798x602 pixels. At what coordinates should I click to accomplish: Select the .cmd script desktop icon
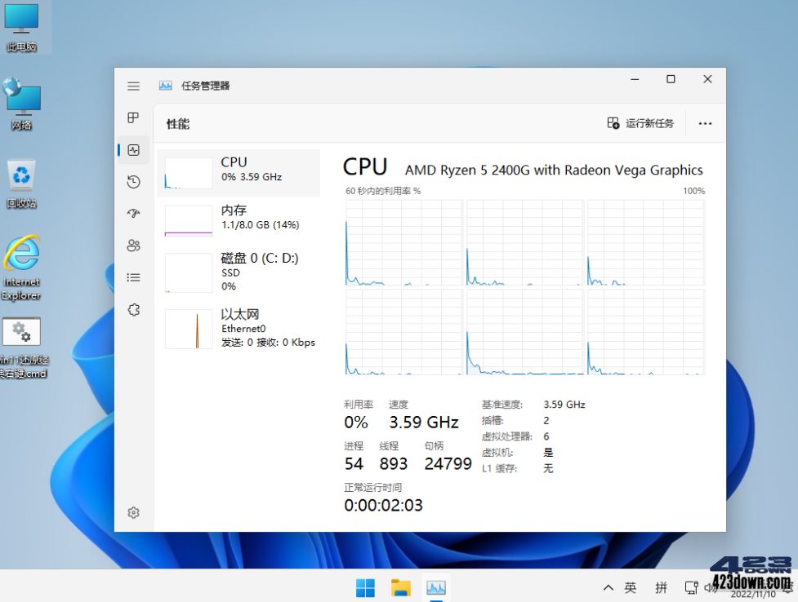coord(22,348)
